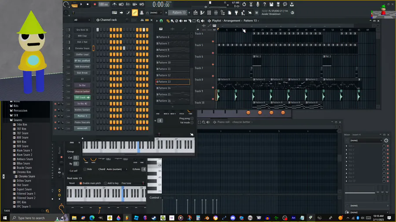
Task: Open the mixer via the faders icon
Action: (x=216, y=13)
